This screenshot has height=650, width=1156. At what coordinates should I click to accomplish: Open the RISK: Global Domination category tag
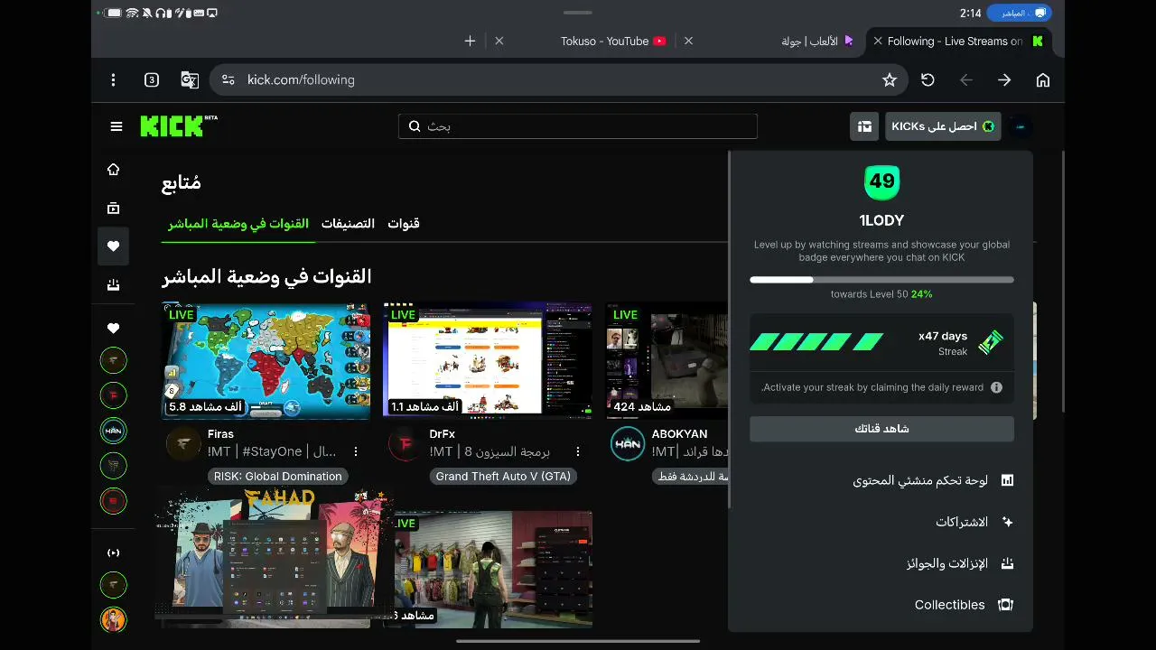point(278,476)
